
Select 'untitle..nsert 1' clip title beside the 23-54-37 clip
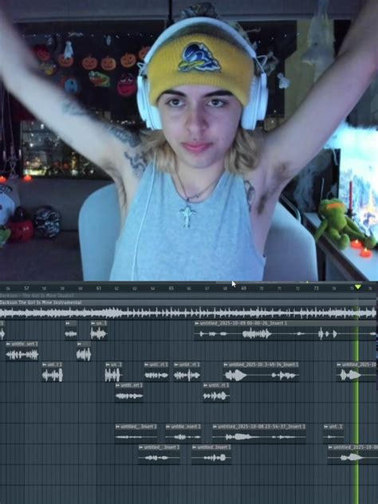[186, 427]
